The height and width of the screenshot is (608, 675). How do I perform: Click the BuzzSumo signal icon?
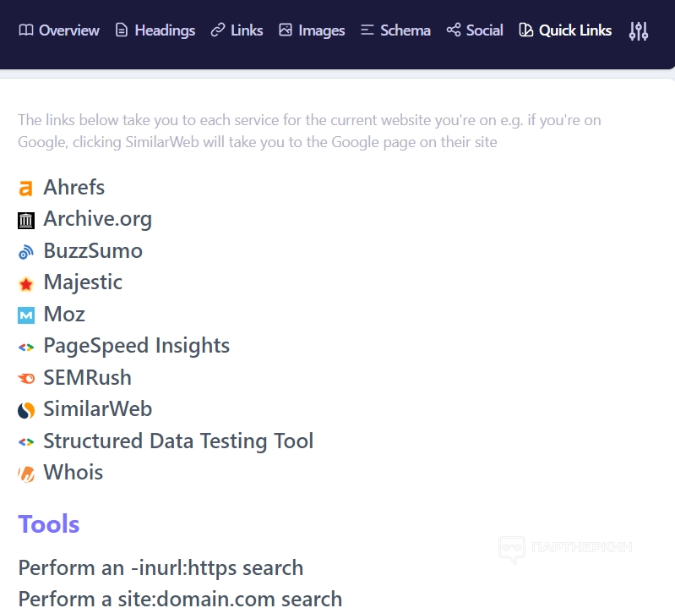click(x=26, y=252)
